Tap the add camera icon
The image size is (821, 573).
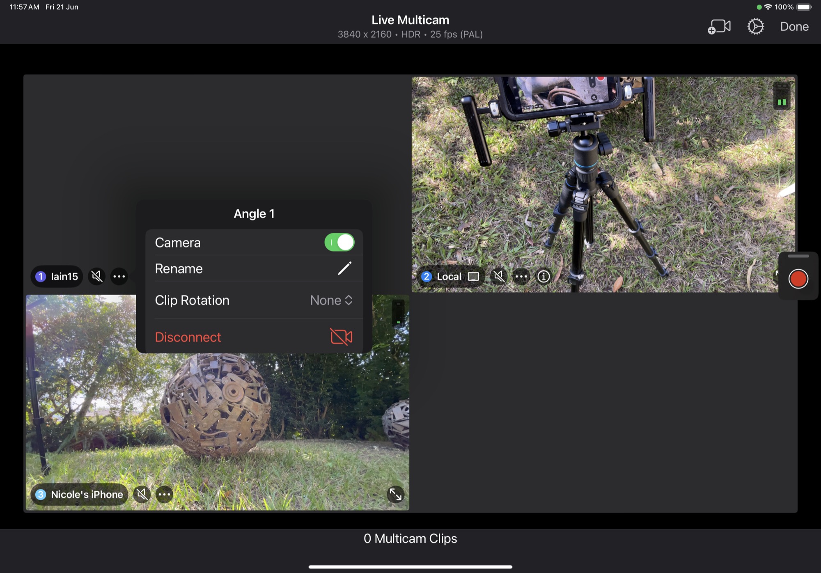coord(719,27)
